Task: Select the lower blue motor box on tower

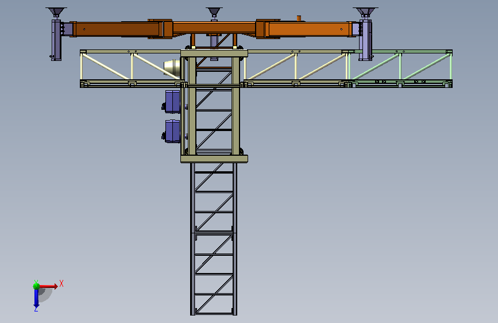Action: coord(172,131)
